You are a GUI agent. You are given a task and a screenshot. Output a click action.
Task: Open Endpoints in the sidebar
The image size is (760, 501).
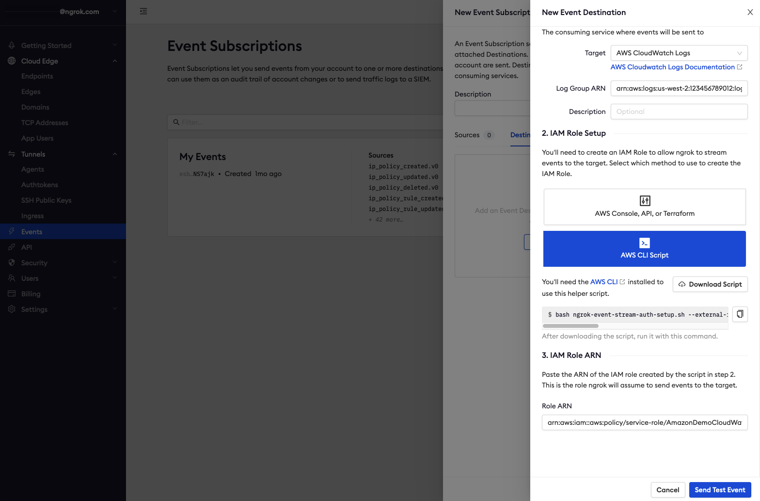point(37,76)
